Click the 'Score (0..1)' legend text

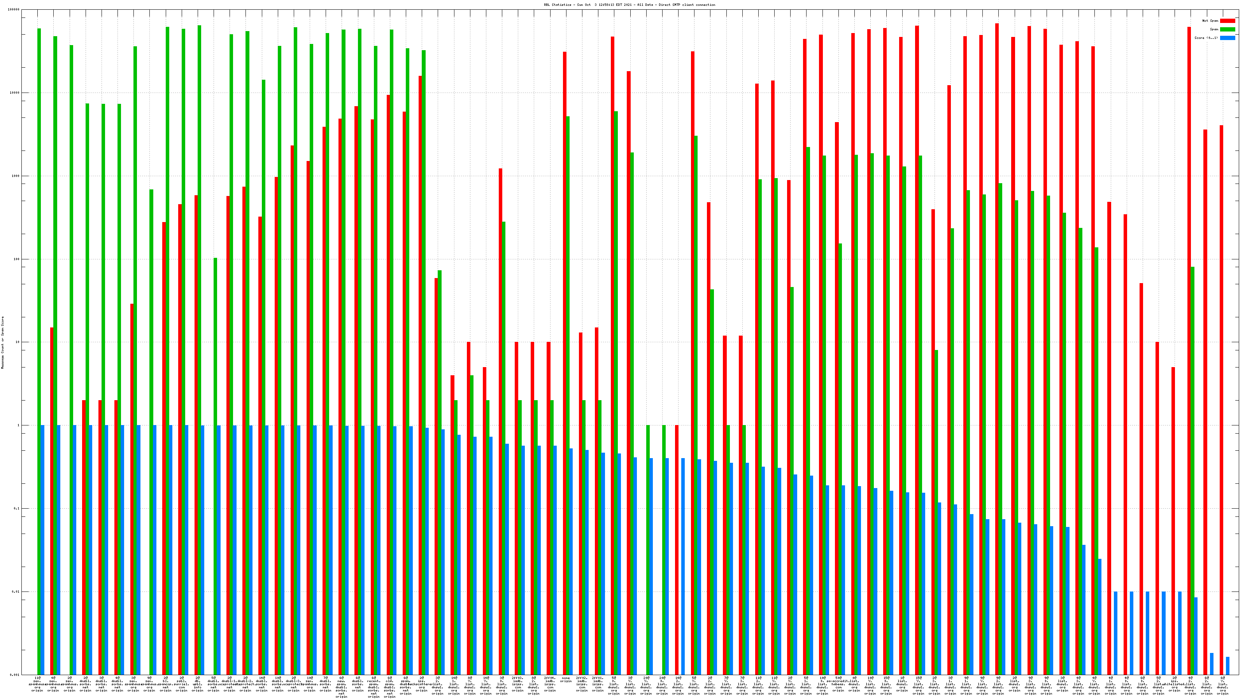[1206, 38]
